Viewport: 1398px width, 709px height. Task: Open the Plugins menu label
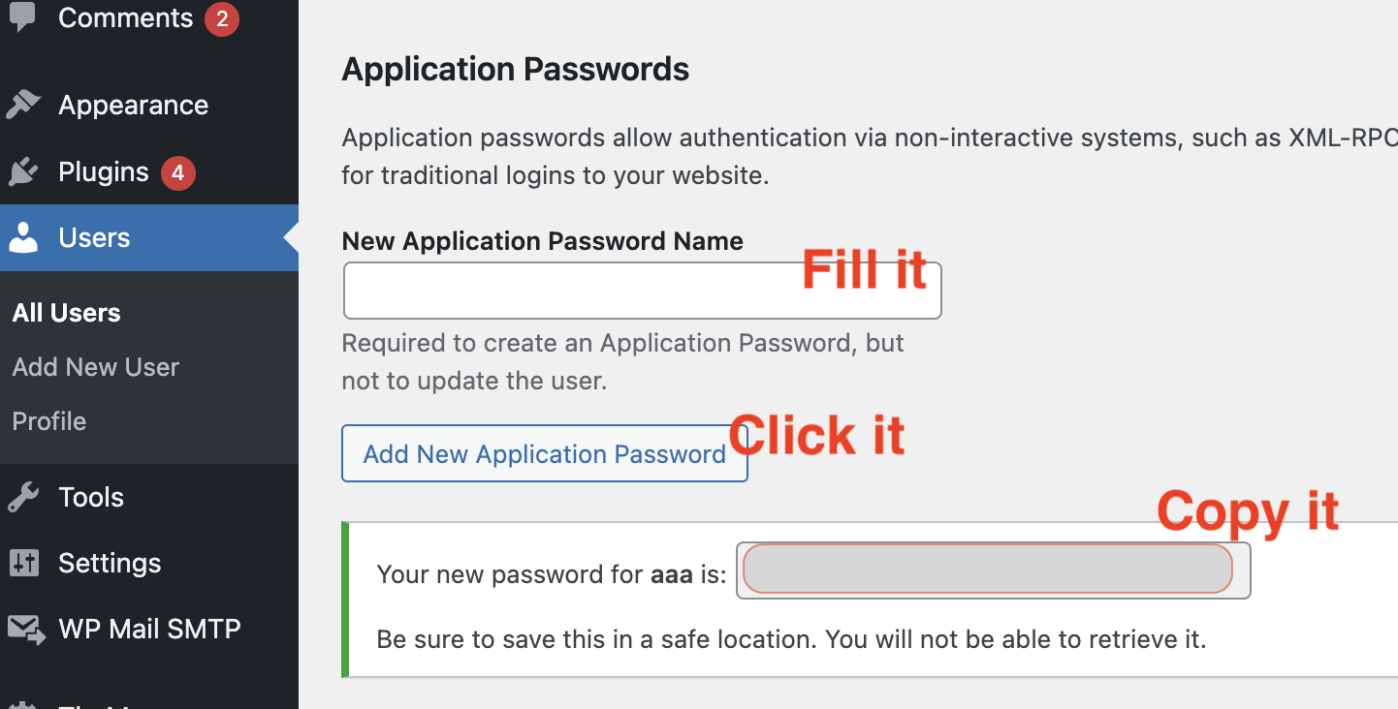point(104,172)
